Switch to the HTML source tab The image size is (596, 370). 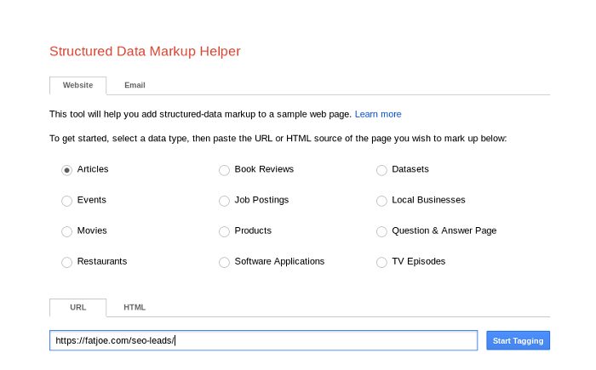tap(135, 307)
